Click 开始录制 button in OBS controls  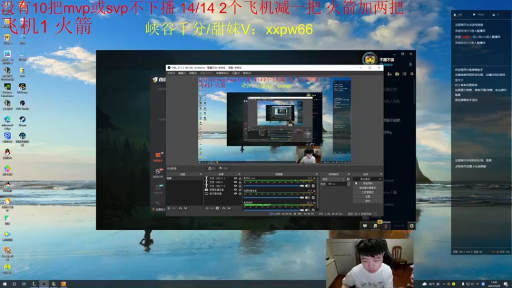point(367,184)
